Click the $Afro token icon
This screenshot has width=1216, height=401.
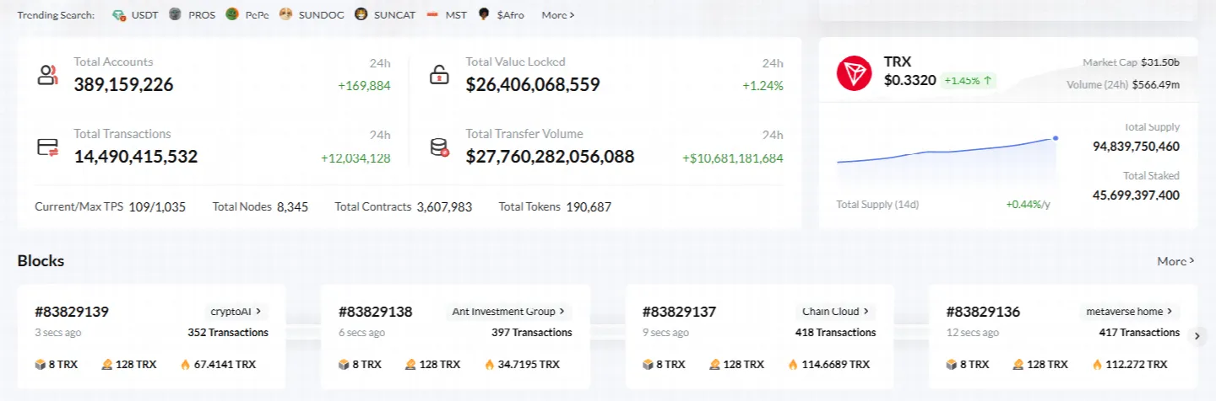(x=484, y=14)
